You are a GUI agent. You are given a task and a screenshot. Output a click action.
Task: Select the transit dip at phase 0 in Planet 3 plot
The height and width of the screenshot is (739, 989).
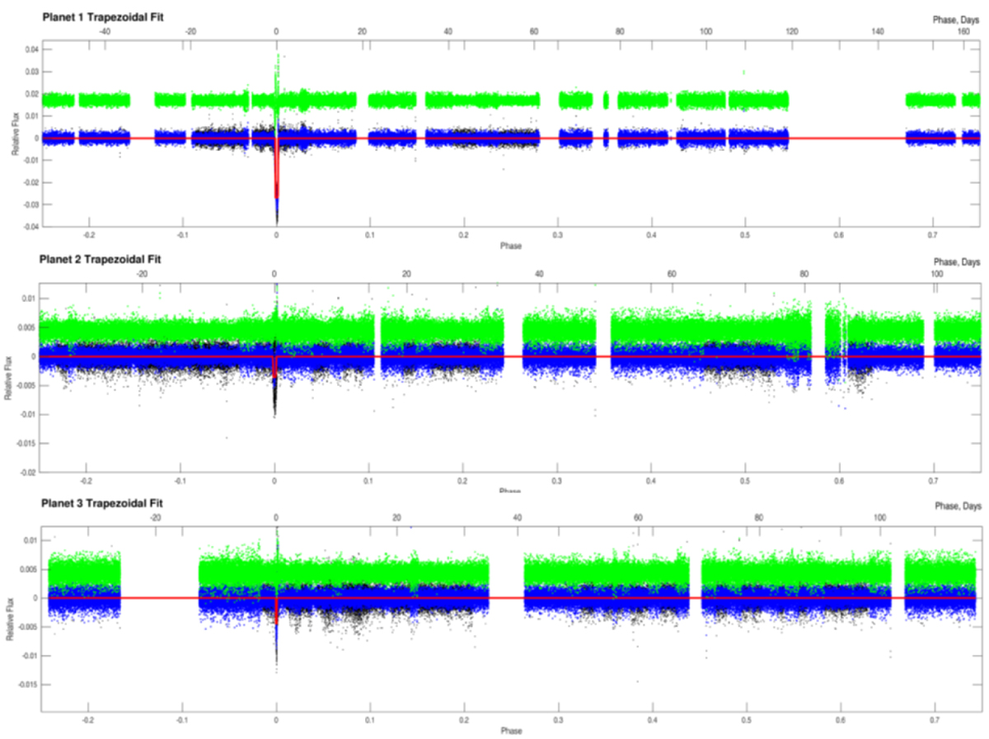(276, 612)
